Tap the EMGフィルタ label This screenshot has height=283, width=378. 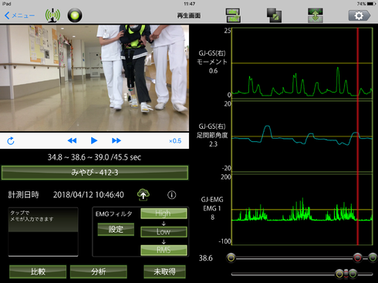tap(114, 214)
